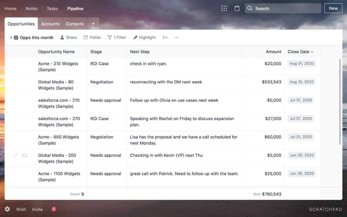Viewport: 347px width, 217px height.
Task: Expand the views sidebar chevron
Action: [11, 37]
